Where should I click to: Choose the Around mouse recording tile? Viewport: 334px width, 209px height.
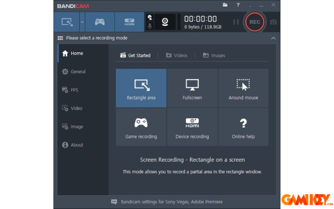[x=243, y=88]
